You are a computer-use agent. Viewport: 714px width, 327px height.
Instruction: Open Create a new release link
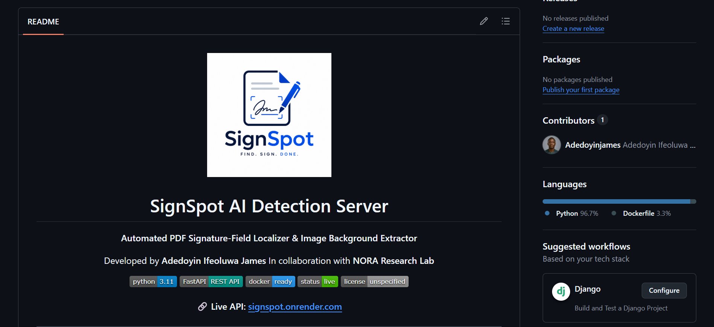(573, 29)
